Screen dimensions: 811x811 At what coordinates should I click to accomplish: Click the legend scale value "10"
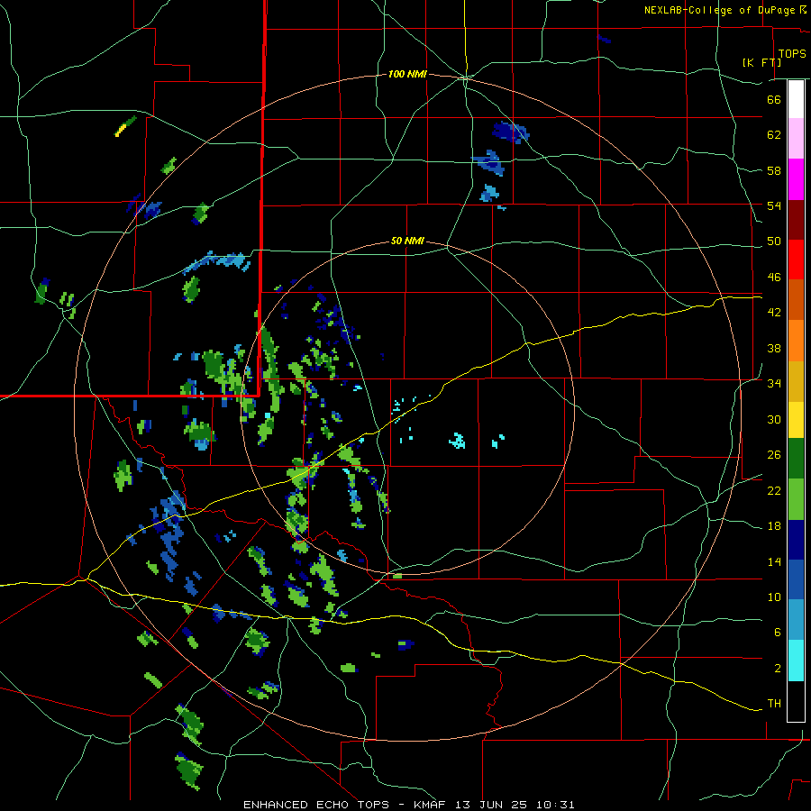(774, 597)
